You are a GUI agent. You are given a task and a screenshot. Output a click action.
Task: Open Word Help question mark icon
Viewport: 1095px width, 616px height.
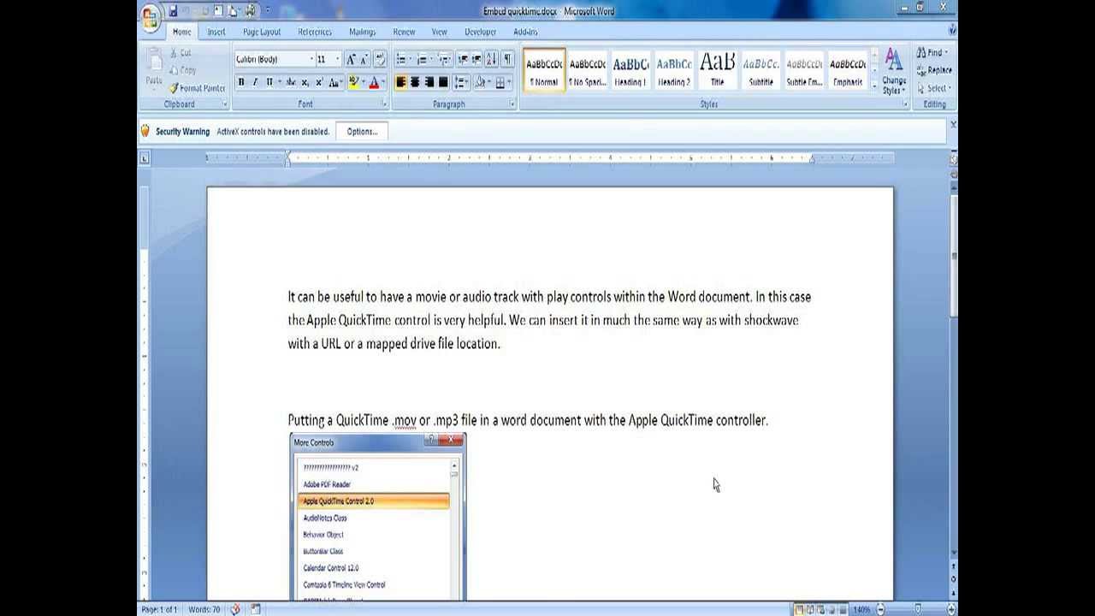click(x=952, y=31)
